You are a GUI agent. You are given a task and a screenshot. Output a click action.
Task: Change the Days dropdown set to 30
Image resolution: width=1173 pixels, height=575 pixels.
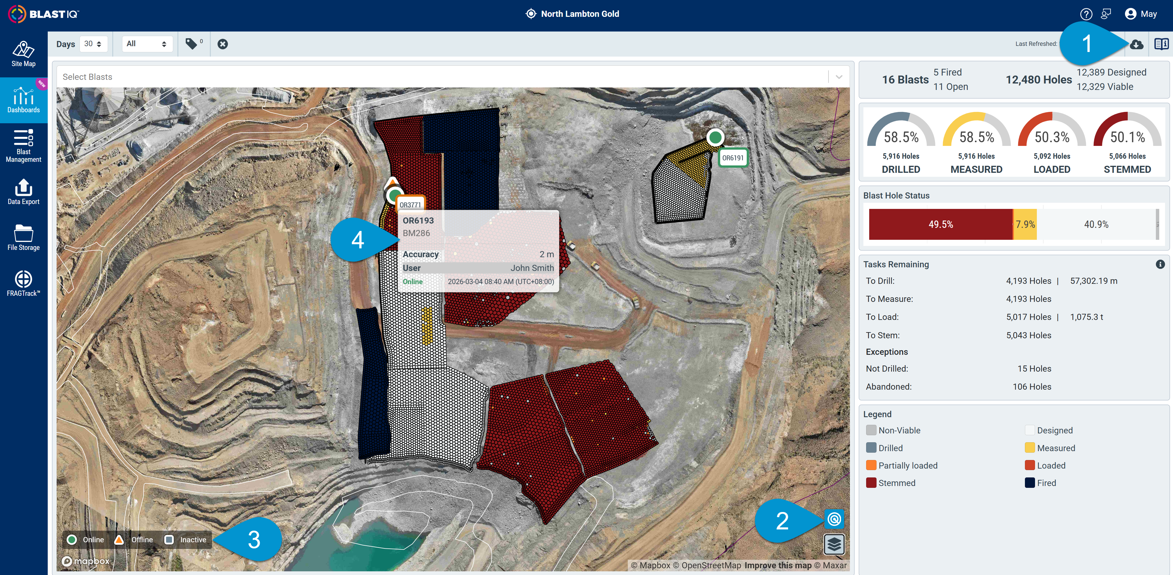pyautogui.click(x=93, y=44)
